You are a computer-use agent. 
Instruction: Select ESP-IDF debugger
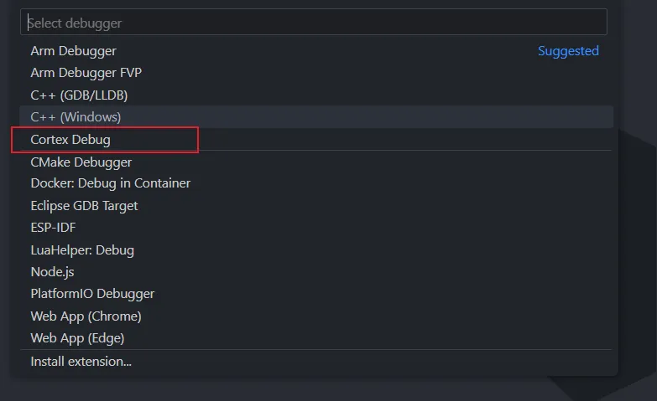tap(53, 228)
